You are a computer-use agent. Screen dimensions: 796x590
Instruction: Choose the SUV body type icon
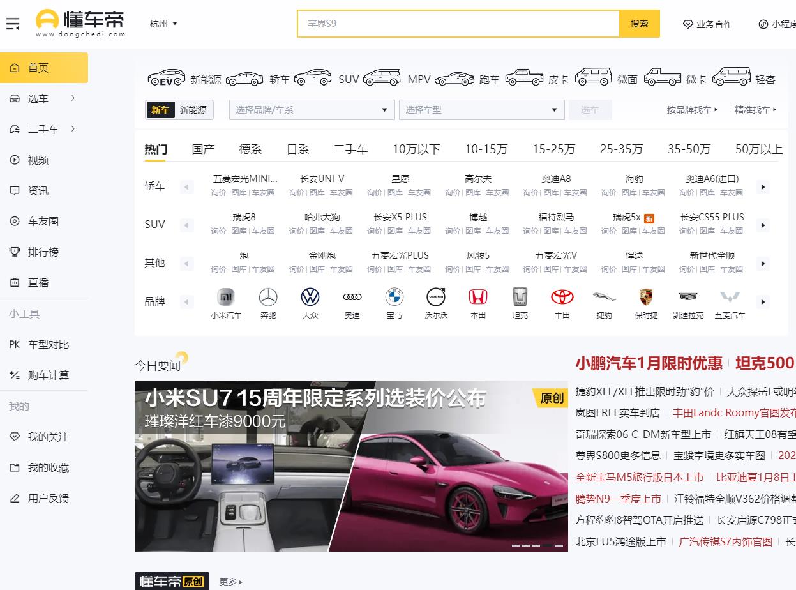(313, 79)
